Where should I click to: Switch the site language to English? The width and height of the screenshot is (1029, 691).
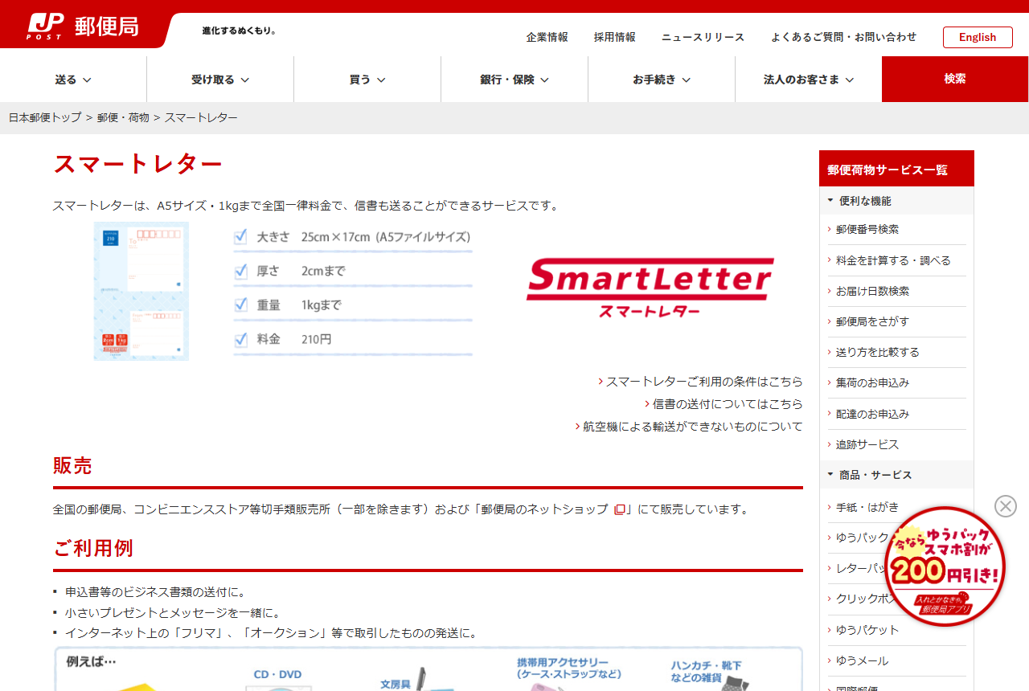(978, 37)
